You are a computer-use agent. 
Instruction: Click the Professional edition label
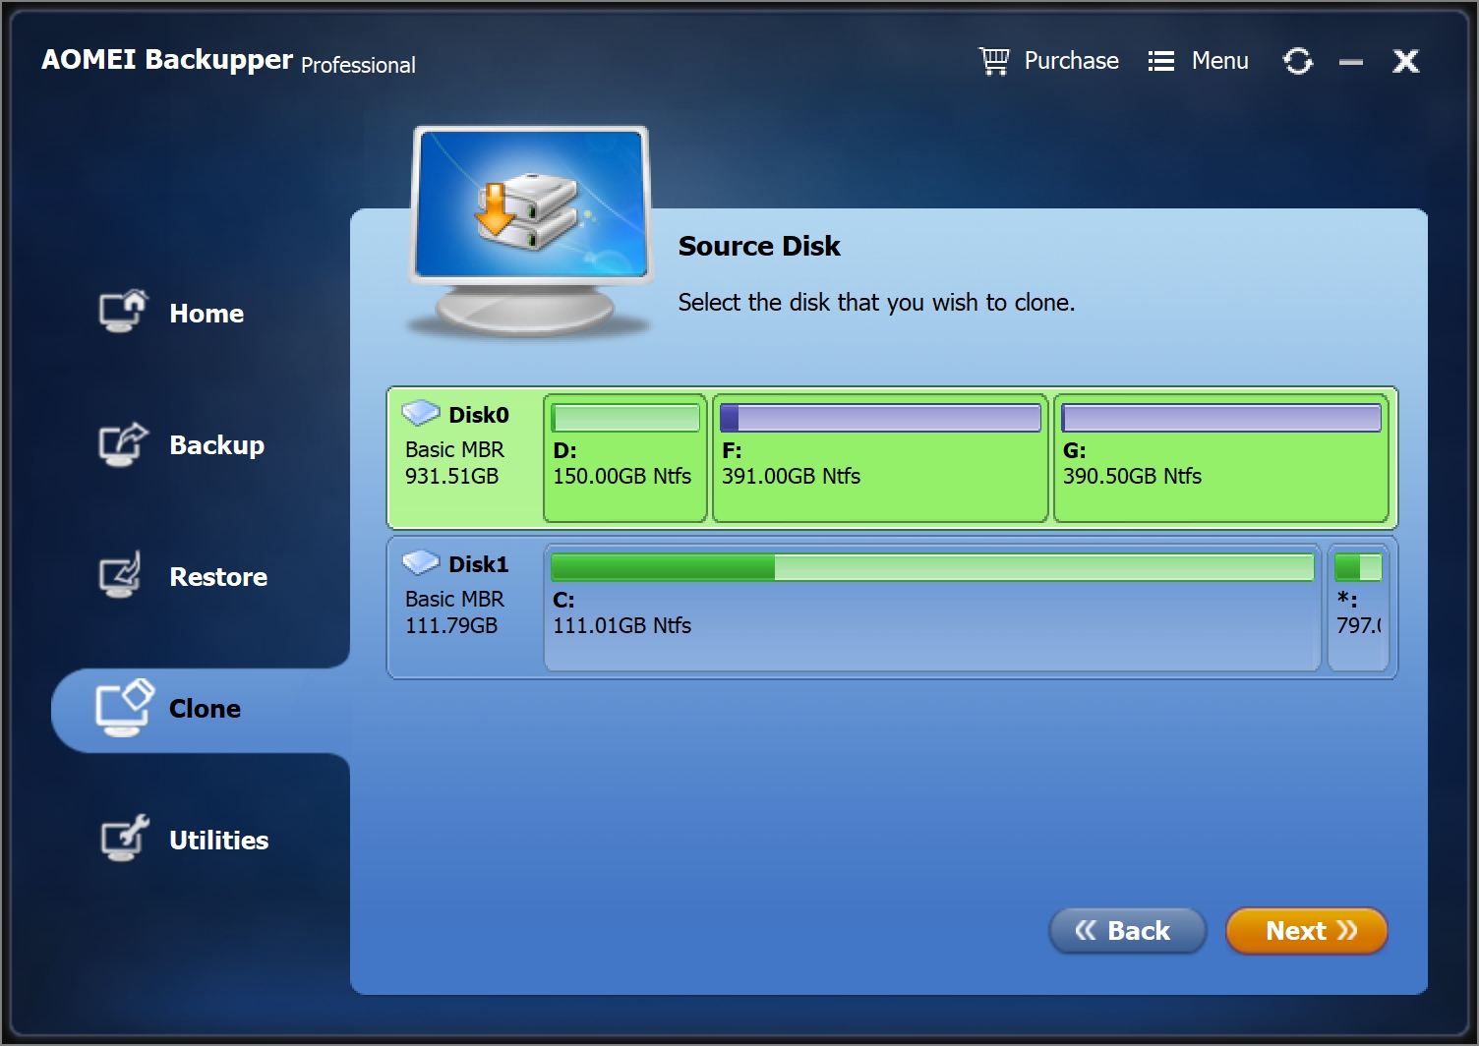358,65
